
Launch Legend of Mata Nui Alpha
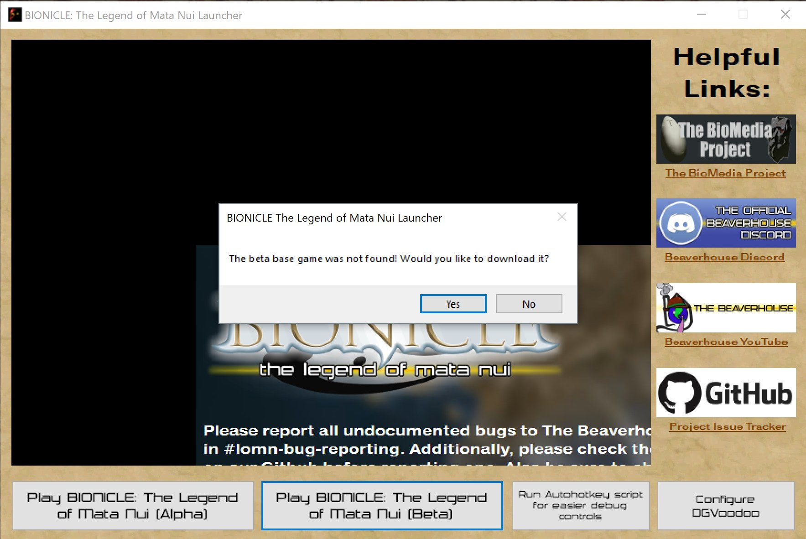(x=133, y=506)
